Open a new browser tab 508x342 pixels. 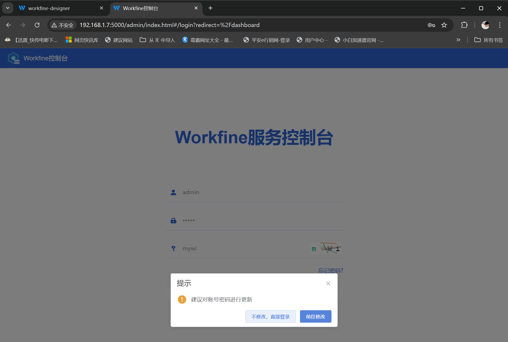click(210, 8)
